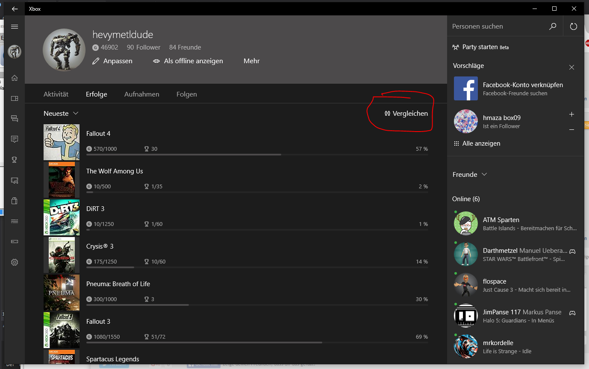Click the search magnifier icon
The height and width of the screenshot is (369, 589).
coord(553,26)
